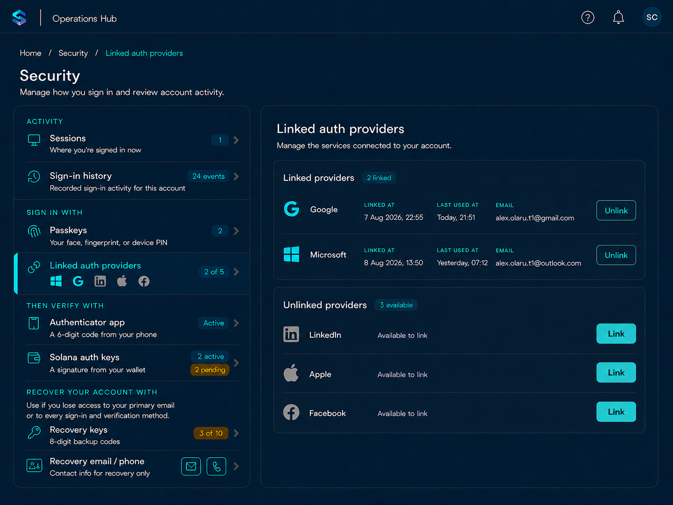
Task: Open Recovery email / phone item
Action: [x=132, y=466]
